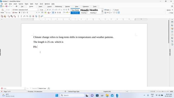Toggle Underline formatting
174x98 pixels.
pos(24,13)
